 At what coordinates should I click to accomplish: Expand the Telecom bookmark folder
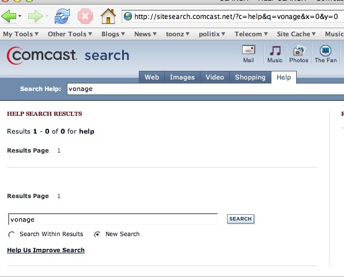(x=251, y=34)
